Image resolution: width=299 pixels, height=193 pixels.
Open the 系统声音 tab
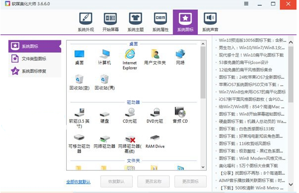210,22
